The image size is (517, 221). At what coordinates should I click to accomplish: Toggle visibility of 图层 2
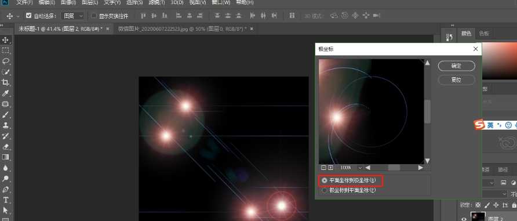464,218
